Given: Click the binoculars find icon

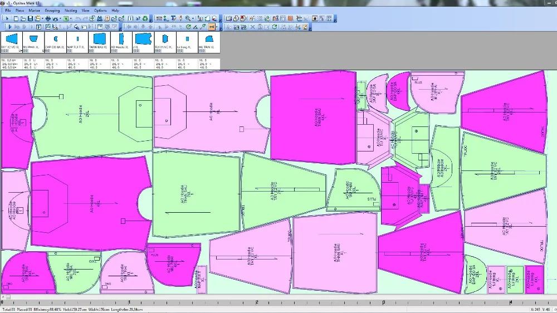Looking at the screenshot, I should pyautogui.click(x=100, y=19).
